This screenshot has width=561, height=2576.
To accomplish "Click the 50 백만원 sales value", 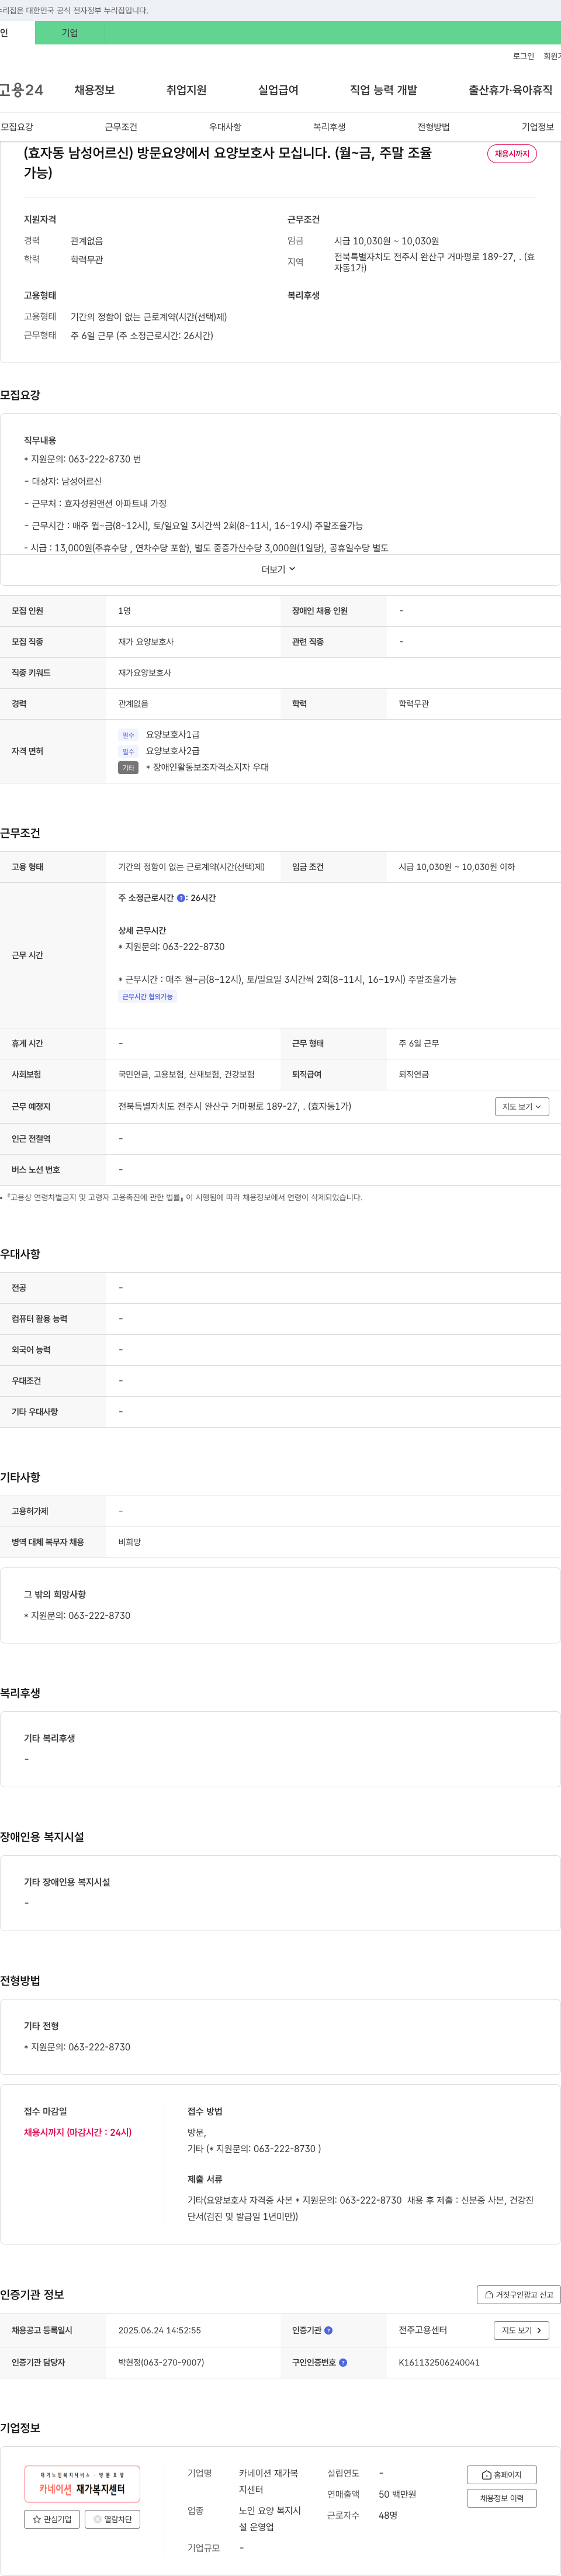I will tap(397, 2494).
